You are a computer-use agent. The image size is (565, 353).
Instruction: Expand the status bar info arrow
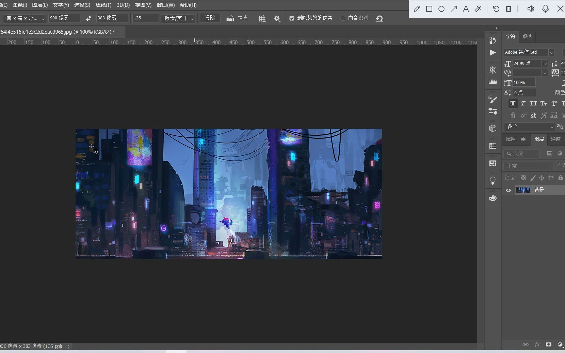69,347
